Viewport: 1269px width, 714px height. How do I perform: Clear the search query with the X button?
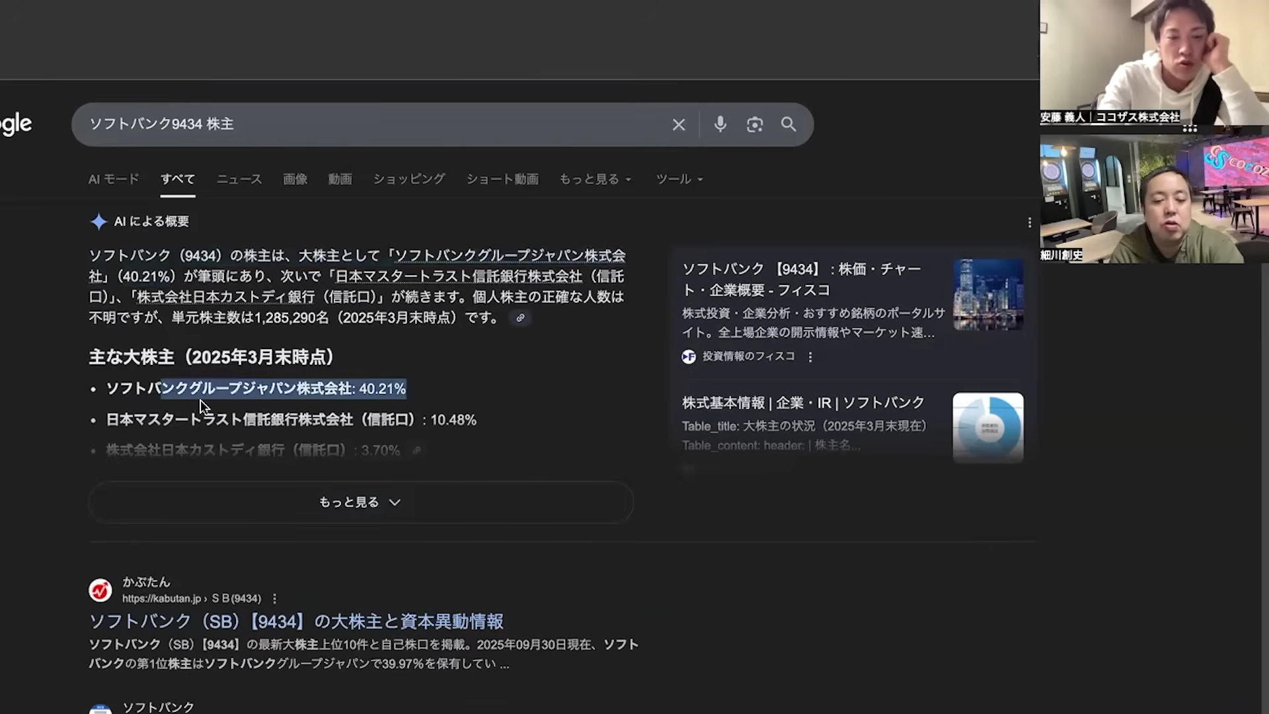click(x=679, y=124)
